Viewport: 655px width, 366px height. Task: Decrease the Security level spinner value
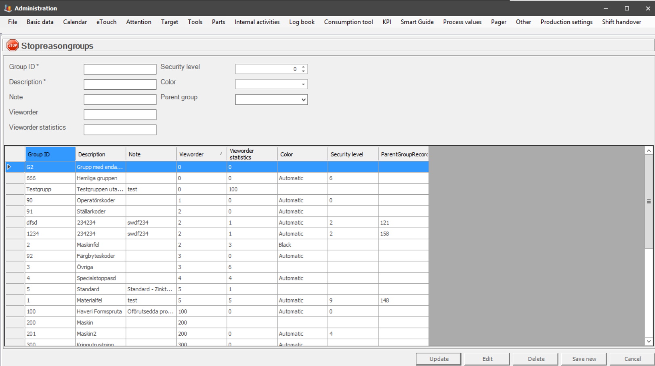303,72
